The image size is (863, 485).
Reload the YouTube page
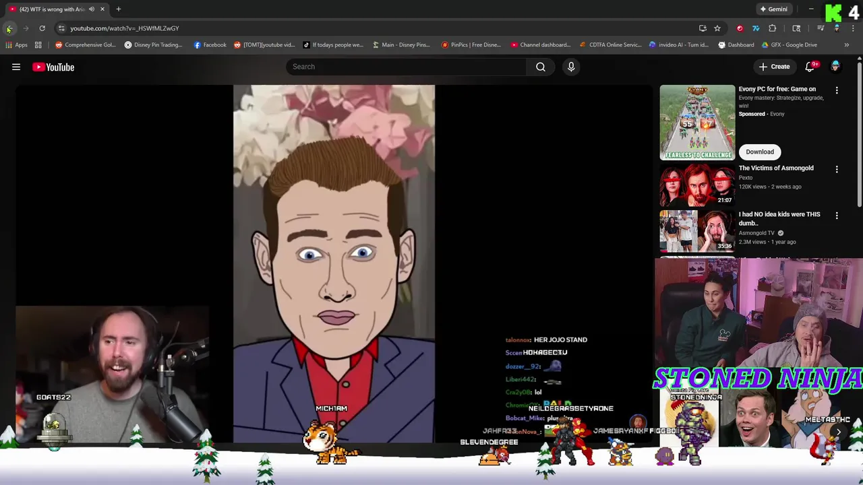click(42, 28)
